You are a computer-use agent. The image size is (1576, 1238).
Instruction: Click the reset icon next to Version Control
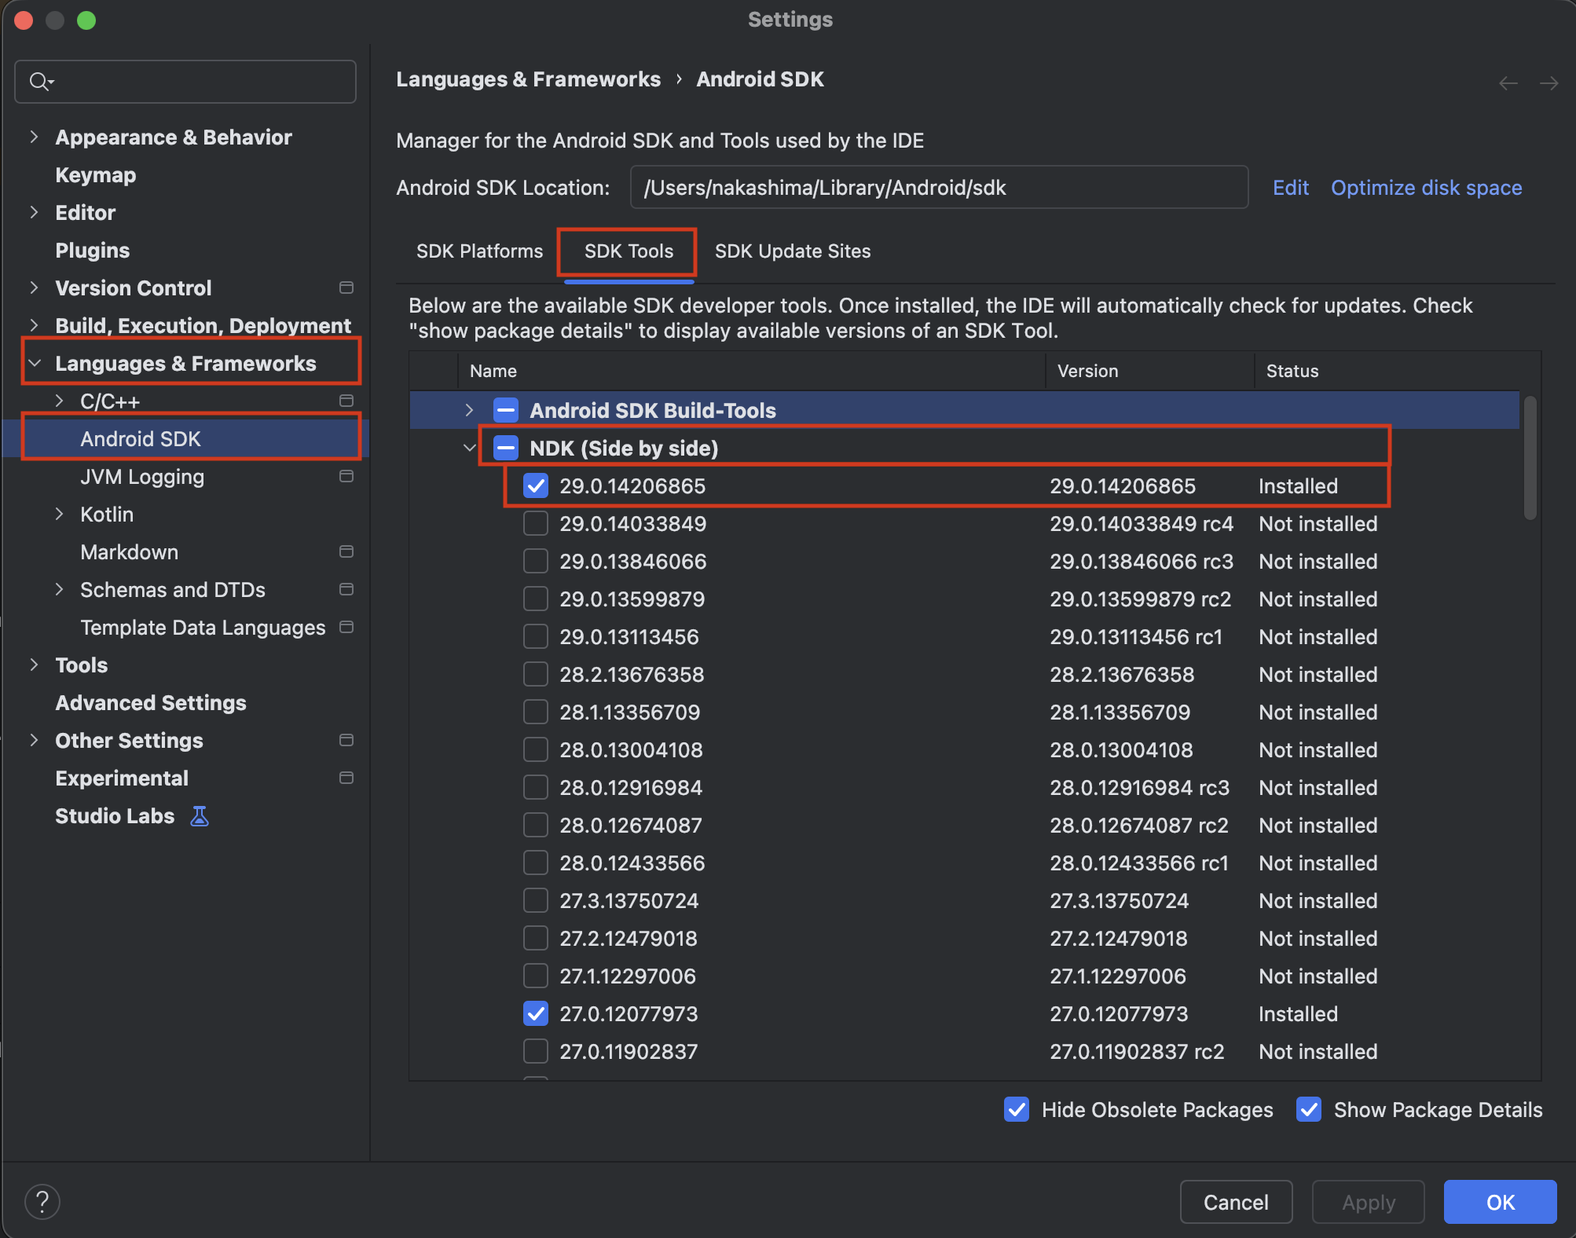tap(346, 288)
